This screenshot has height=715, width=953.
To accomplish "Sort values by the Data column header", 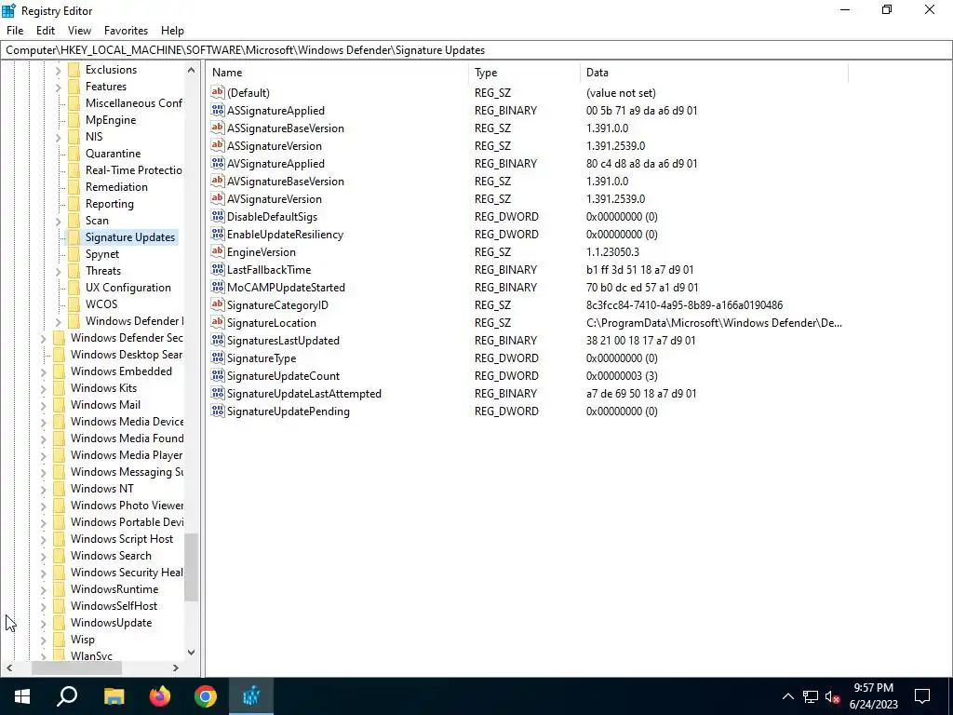I will click(x=714, y=73).
